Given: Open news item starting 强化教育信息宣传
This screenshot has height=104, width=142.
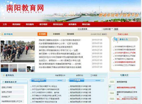Looking at the screenshot, I should click(60, 64).
